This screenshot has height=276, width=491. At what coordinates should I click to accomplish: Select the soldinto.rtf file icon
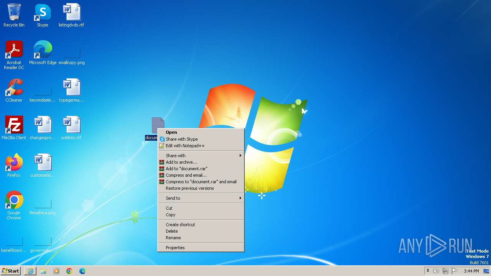[x=71, y=128]
